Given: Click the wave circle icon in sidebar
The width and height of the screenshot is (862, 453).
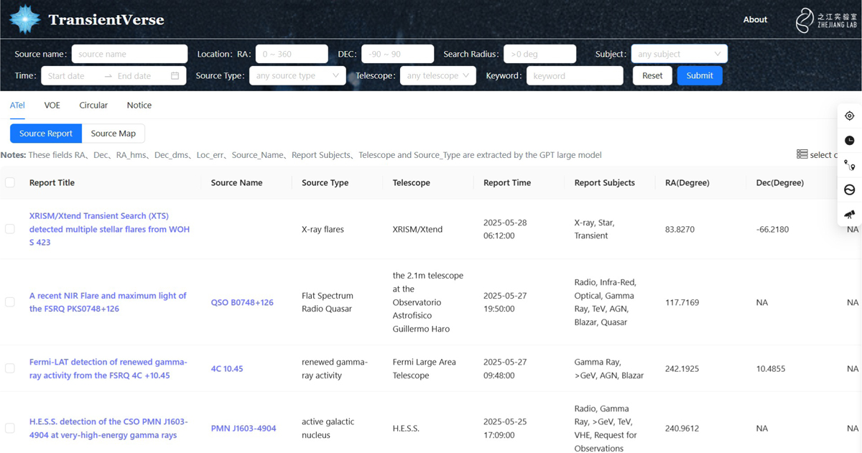Looking at the screenshot, I should [x=849, y=190].
